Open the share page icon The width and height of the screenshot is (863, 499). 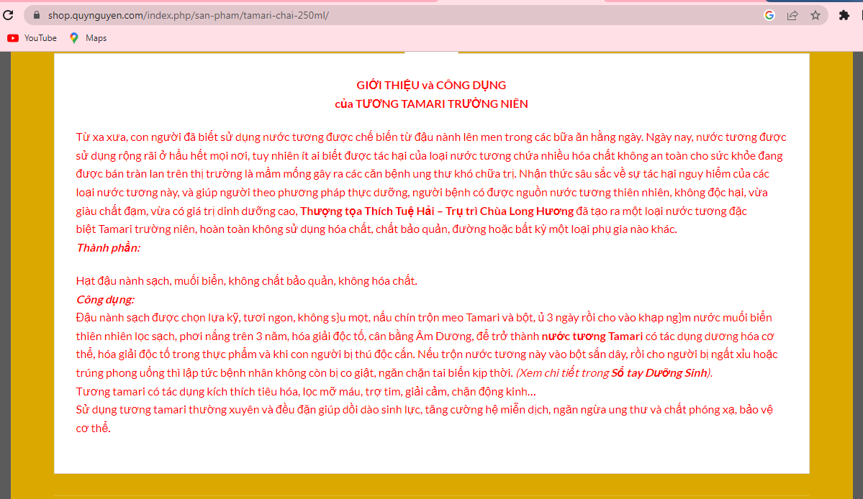(792, 15)
